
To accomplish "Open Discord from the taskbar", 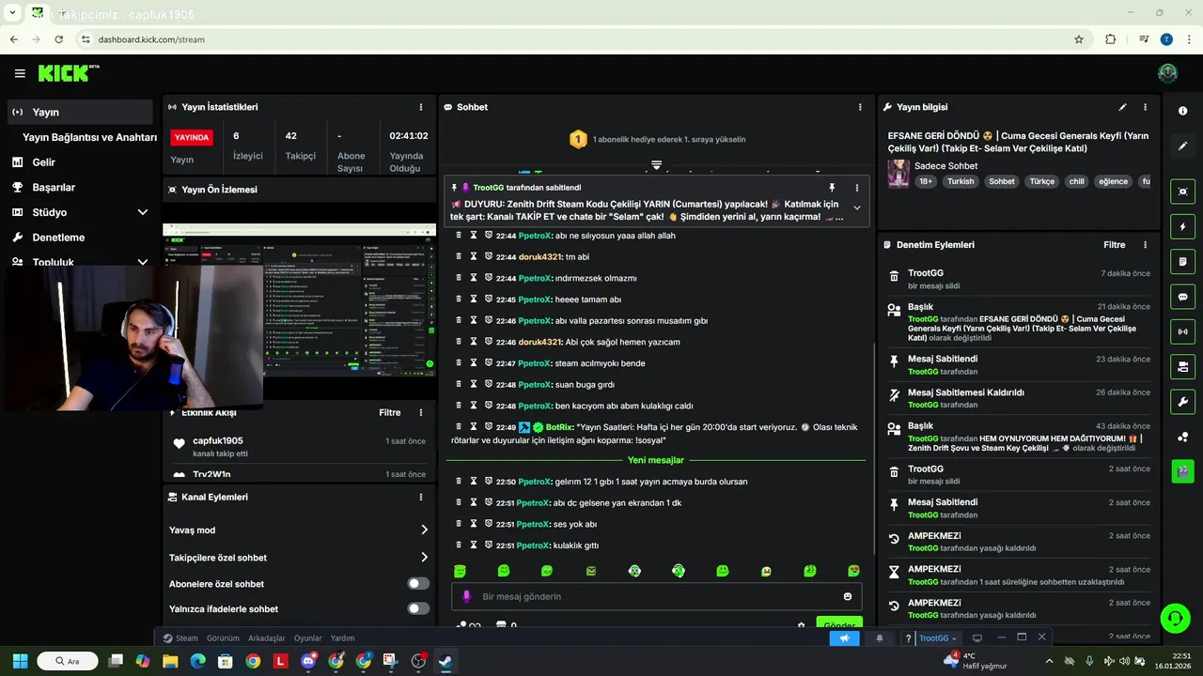I will point(308,661).
